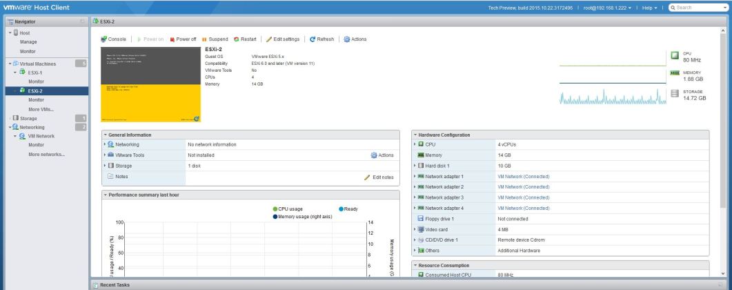
Task: Expand Storage row in General Information
Action: pyautogui.click(x=105, y=166)
